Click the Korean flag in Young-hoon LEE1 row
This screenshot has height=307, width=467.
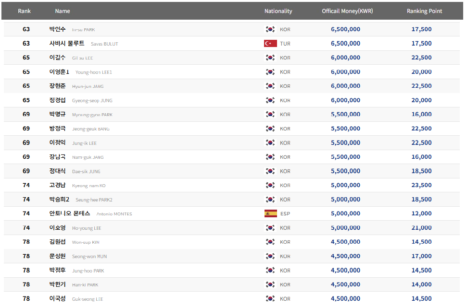270,72
